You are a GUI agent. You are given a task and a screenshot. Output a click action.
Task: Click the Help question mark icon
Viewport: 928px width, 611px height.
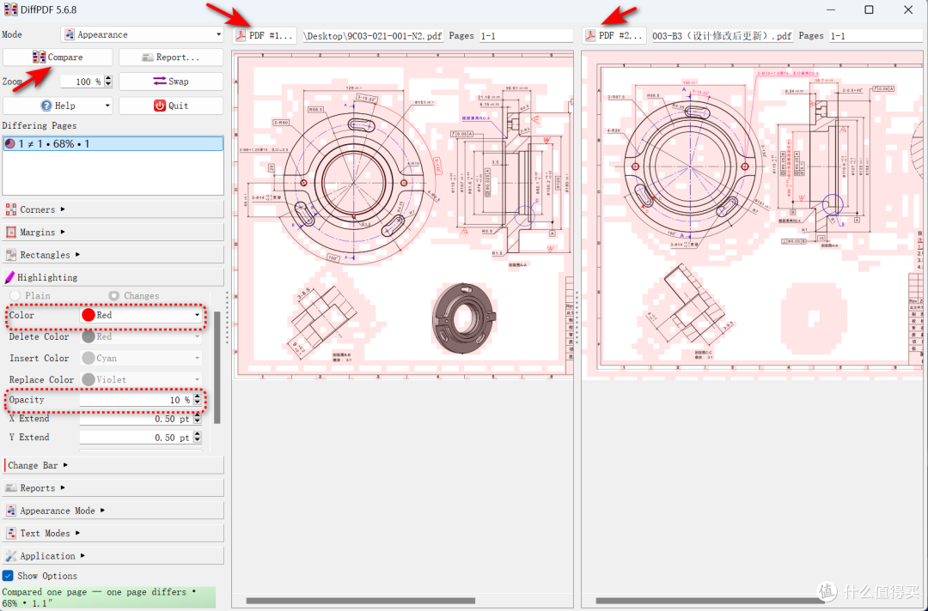point(46,106)
